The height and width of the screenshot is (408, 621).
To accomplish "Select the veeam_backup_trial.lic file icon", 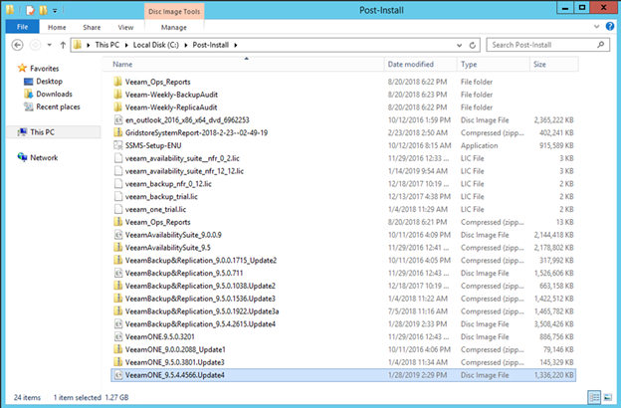I will pos(118,196).
